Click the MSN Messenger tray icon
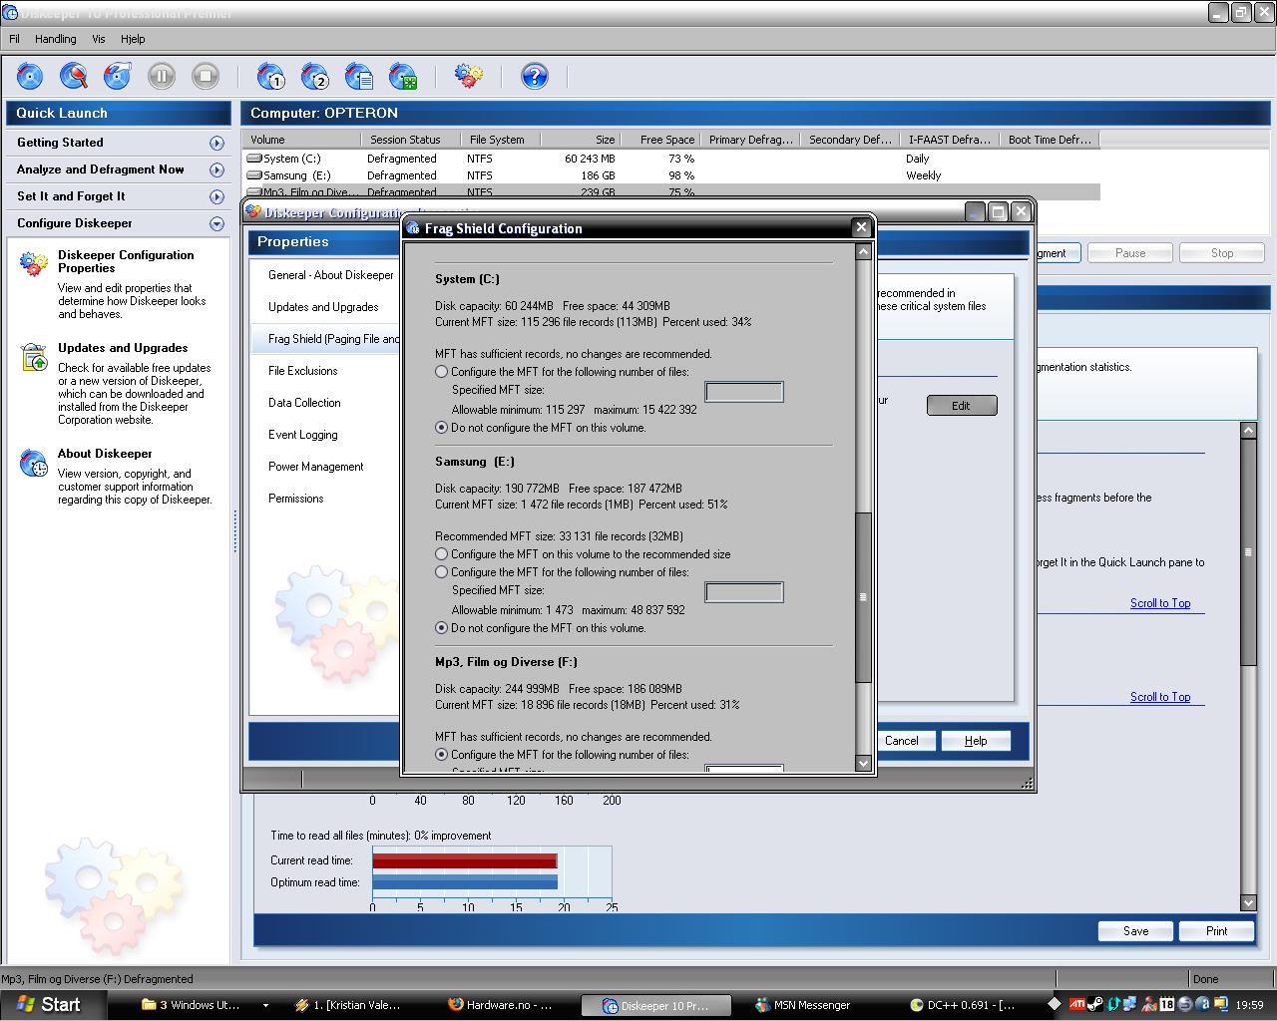The image size is (1277, 1021). [1149, 1004]
